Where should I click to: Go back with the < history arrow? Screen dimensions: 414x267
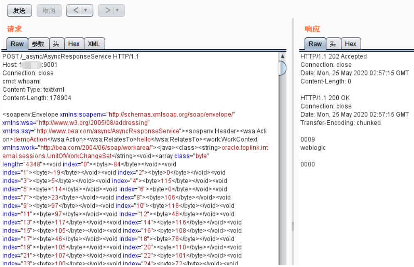click(75, 10)
